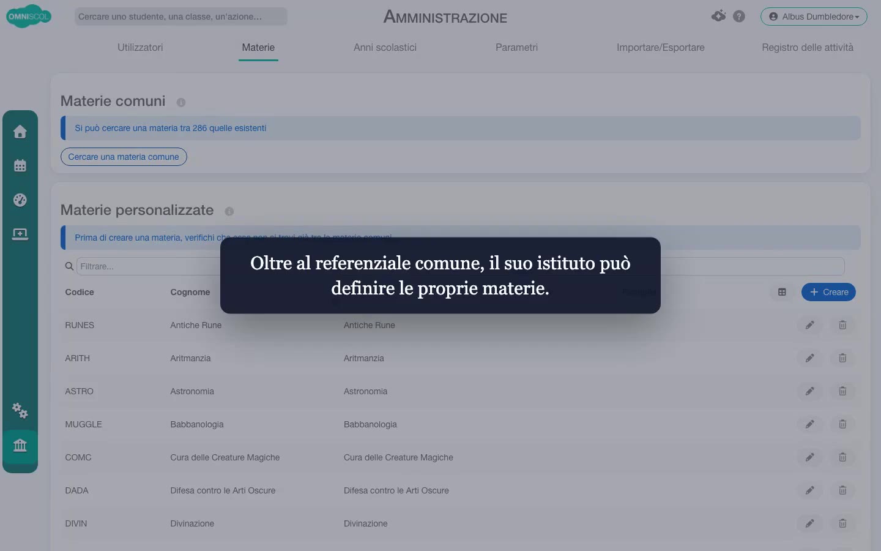Click the ARITH code cell
This screenshot has width=881, height=551.
pyautogui.click(x=78, y=358)
